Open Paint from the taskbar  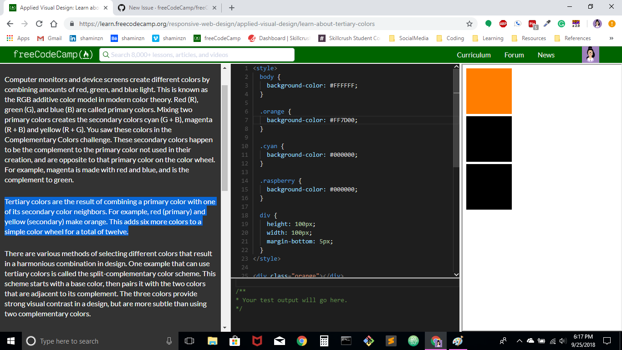(x=458, y=340)
